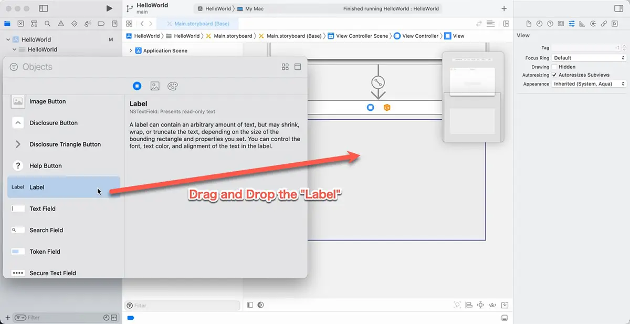Uncheck the Autoresizes Subviews checkbox
Viewport: 630px width, 324px height.
(x=554, y=75)
